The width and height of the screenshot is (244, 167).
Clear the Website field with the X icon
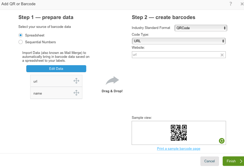[x=222, y=55]
